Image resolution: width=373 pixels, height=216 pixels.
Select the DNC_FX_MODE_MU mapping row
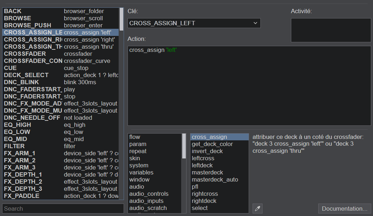[x=61, y=111]
